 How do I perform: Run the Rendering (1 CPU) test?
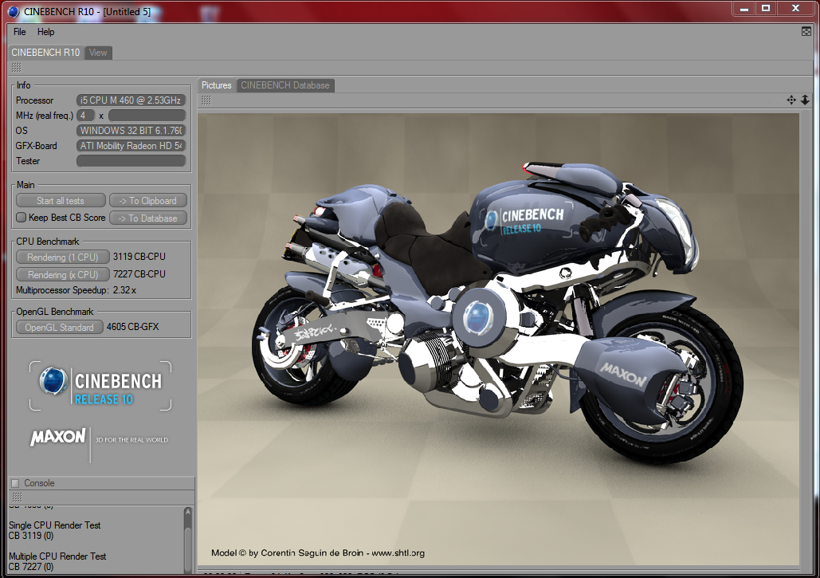[63, 258]
